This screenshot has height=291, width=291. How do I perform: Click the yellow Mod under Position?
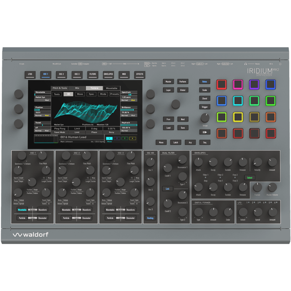[47, 116]
